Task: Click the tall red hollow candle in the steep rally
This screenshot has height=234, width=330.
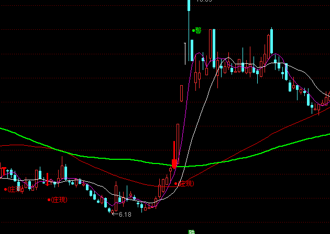Action: (x=181, y=94)
